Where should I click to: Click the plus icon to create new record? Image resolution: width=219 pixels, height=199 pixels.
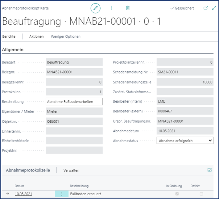[112, 8]
